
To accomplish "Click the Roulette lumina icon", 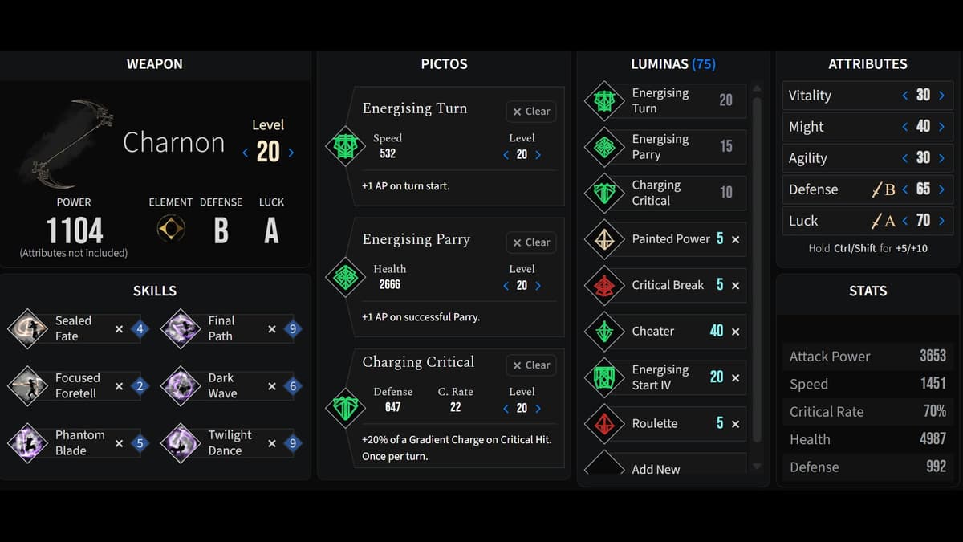I will coord(604,424).
